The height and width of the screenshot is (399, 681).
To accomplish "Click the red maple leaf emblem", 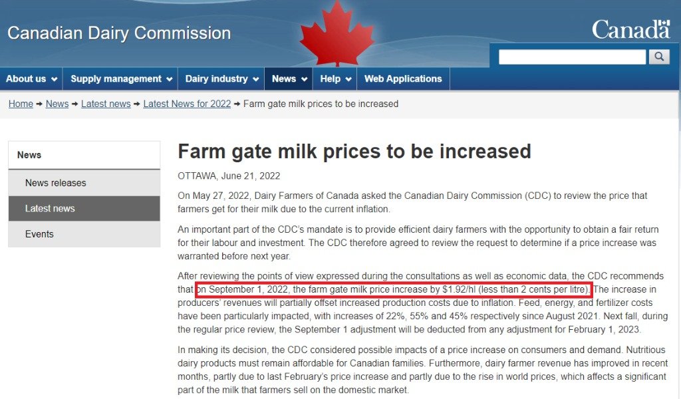I will pyautogui.click(x=337, y=34).
